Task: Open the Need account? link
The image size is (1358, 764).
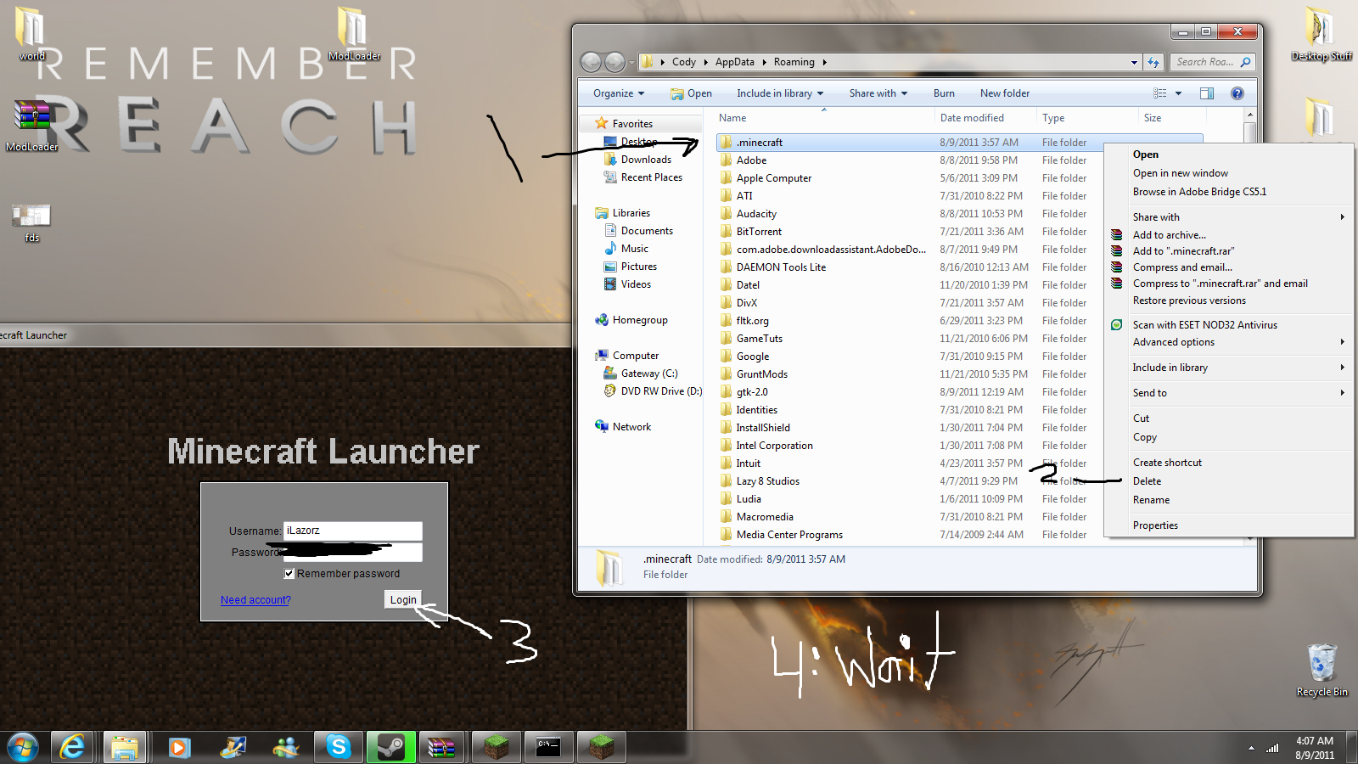Action: click(255, 599)
